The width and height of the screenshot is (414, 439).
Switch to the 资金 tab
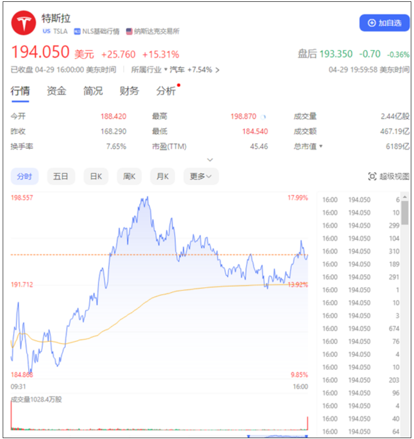57,91
